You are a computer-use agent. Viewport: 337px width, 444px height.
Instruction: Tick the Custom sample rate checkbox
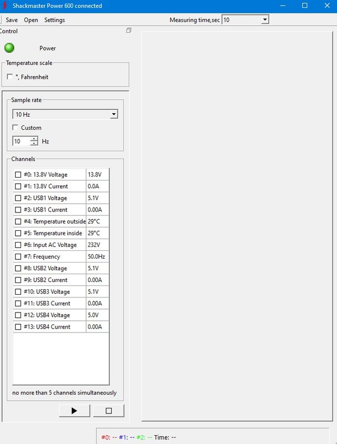coord(15,128)
